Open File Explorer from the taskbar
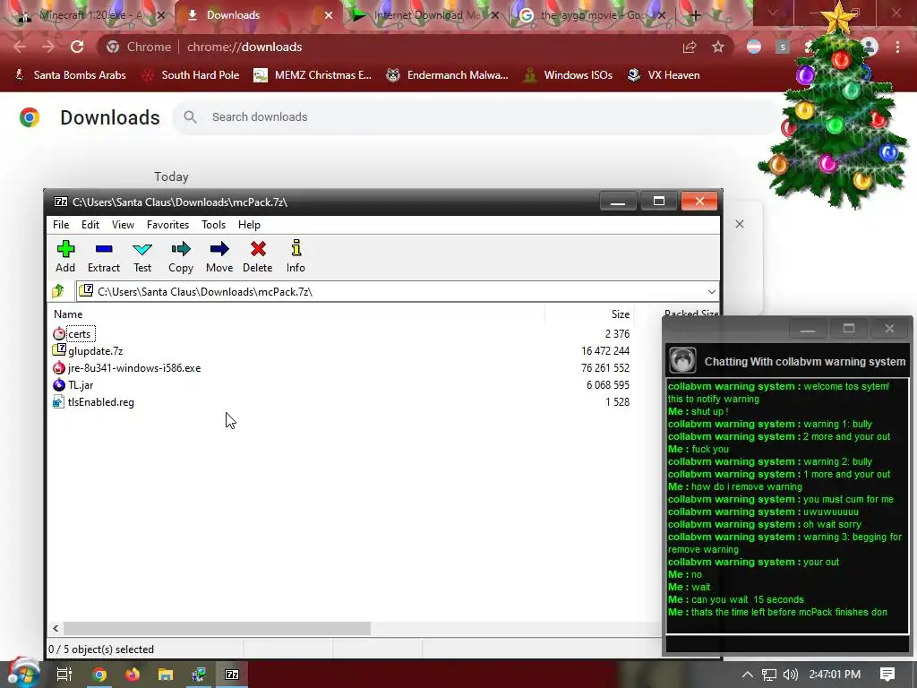This screenshot has height=688, width=917. [x=166, y=675]
